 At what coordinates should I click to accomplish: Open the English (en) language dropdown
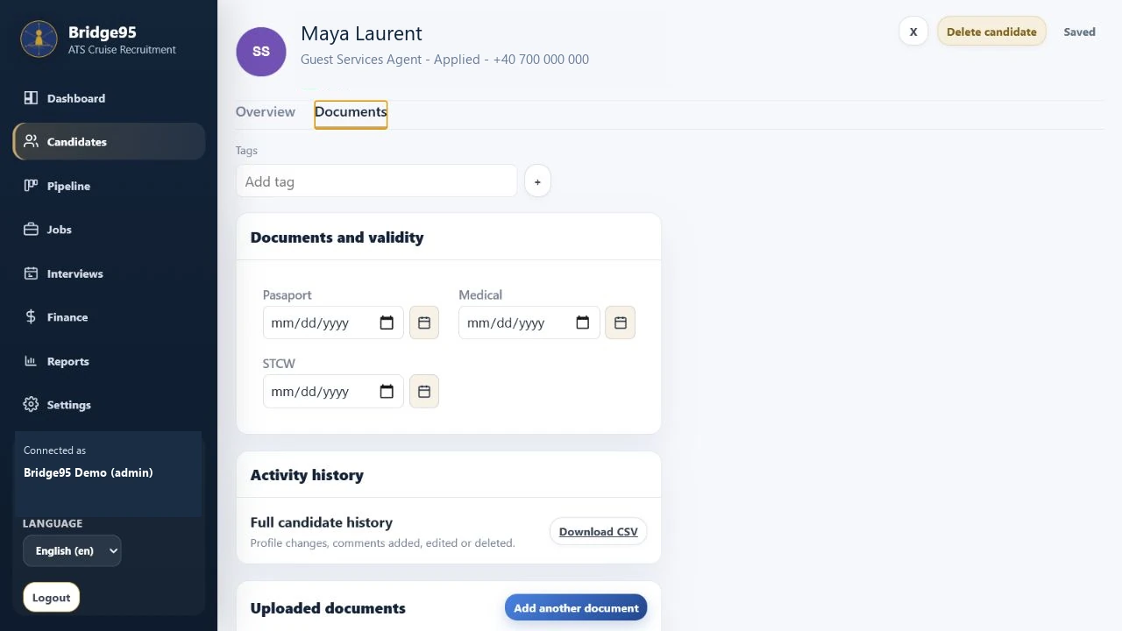72,550
